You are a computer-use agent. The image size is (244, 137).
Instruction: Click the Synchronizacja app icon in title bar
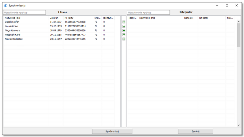pyautogui.click(x=6, y=5)
